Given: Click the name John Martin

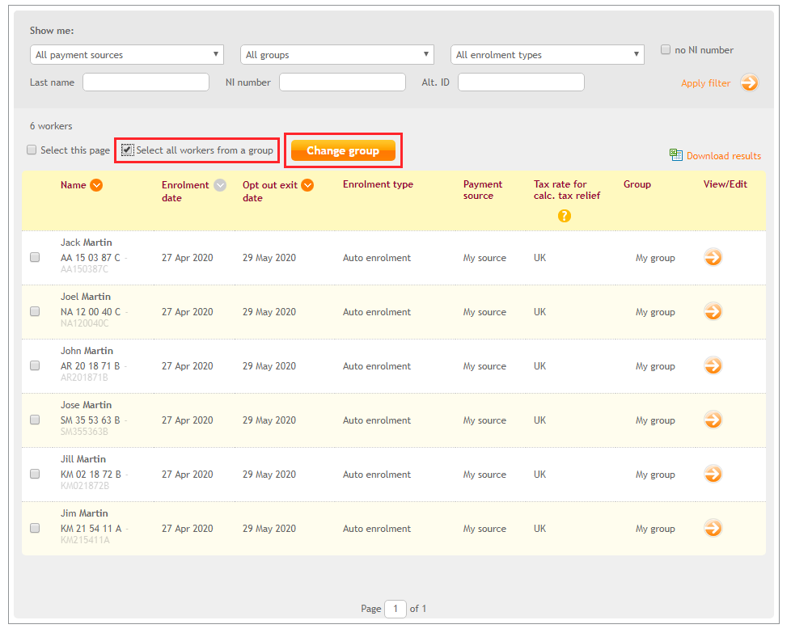Looking at the screenshot, I should 87,351.
